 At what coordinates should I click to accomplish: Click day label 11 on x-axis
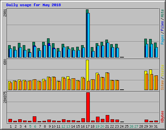pyautogui.click(x=58, y=126)
